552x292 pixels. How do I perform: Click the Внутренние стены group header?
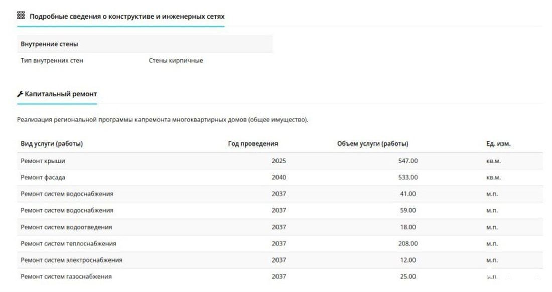click(49, 44)
